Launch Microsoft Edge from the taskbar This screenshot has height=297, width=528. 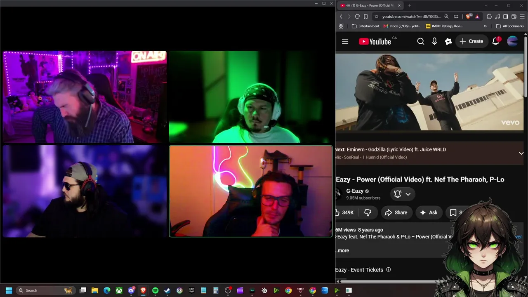point(107,290)
